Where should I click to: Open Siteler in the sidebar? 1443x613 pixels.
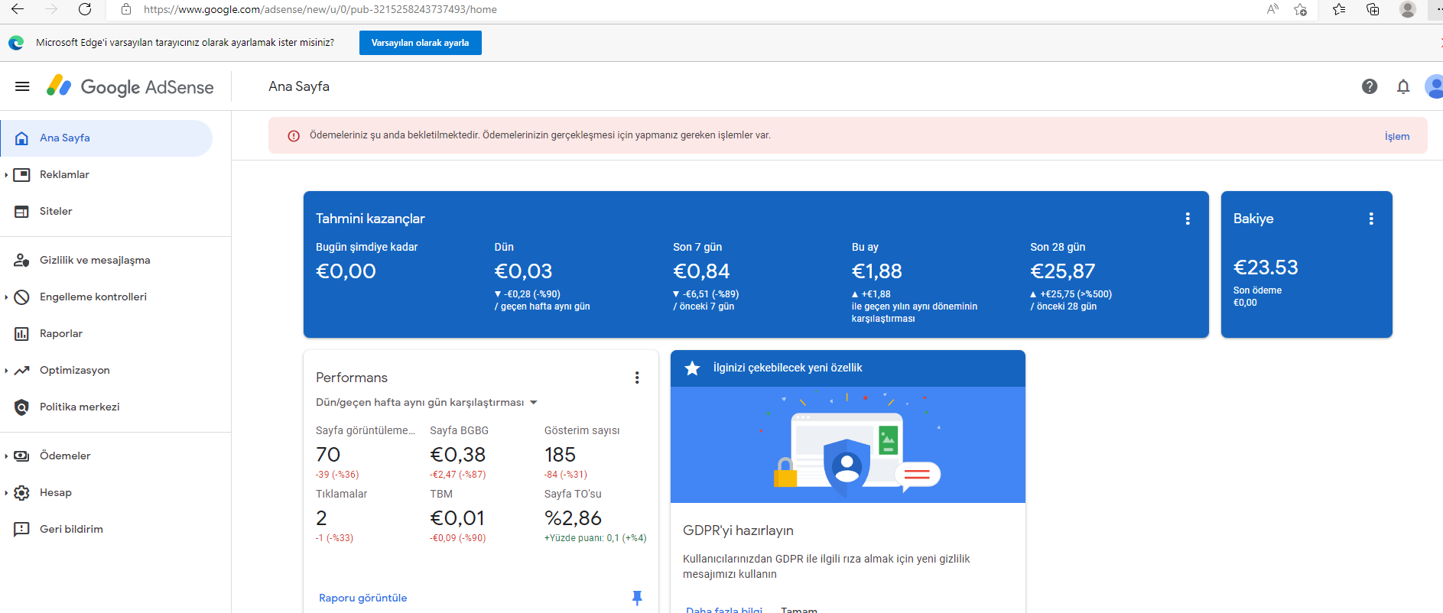pyautogui.click(x=56, y=212)
